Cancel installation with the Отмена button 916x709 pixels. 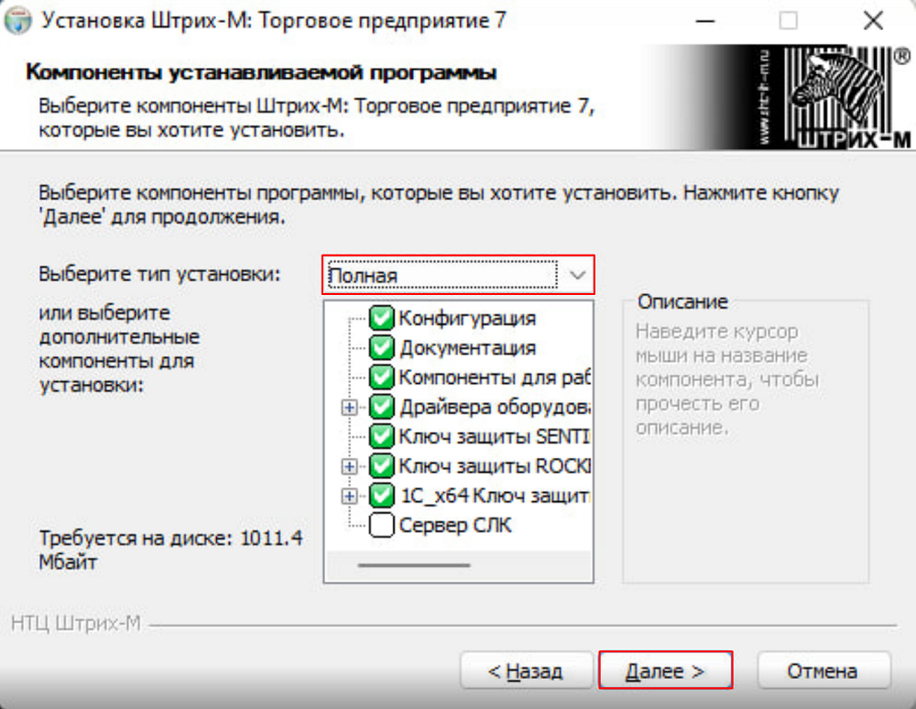[823, 671]
